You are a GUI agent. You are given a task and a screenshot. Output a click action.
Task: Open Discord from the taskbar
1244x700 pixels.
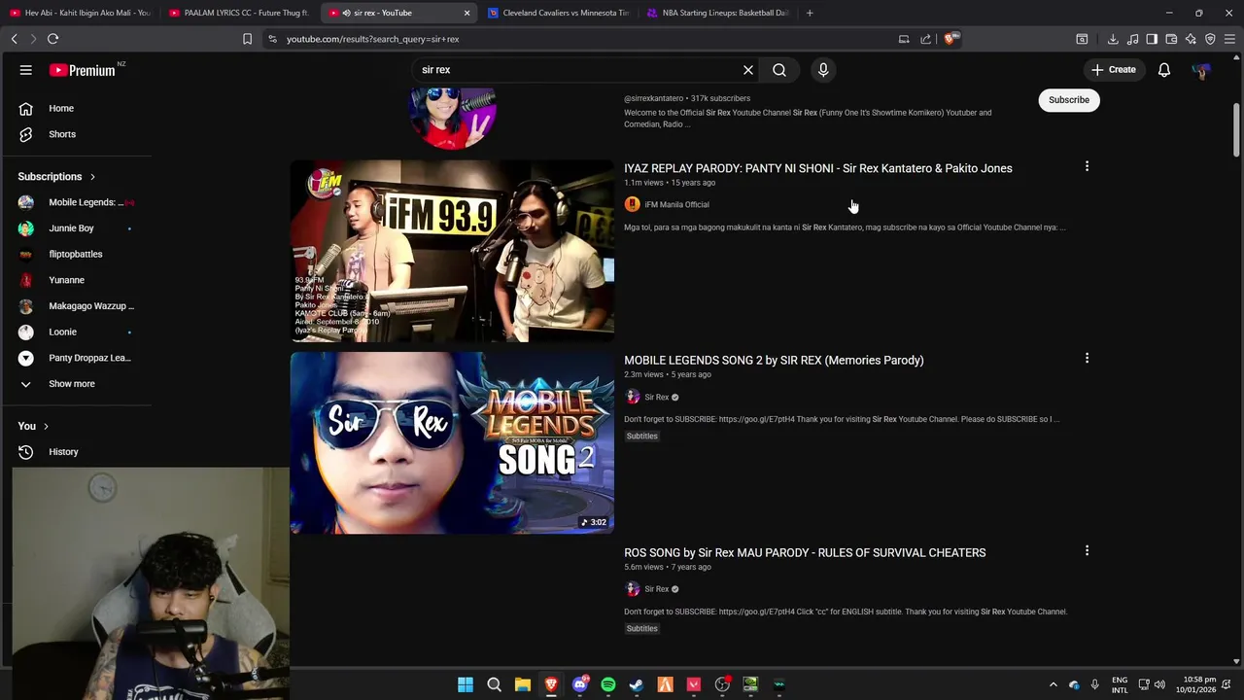[x=580, y=684]
